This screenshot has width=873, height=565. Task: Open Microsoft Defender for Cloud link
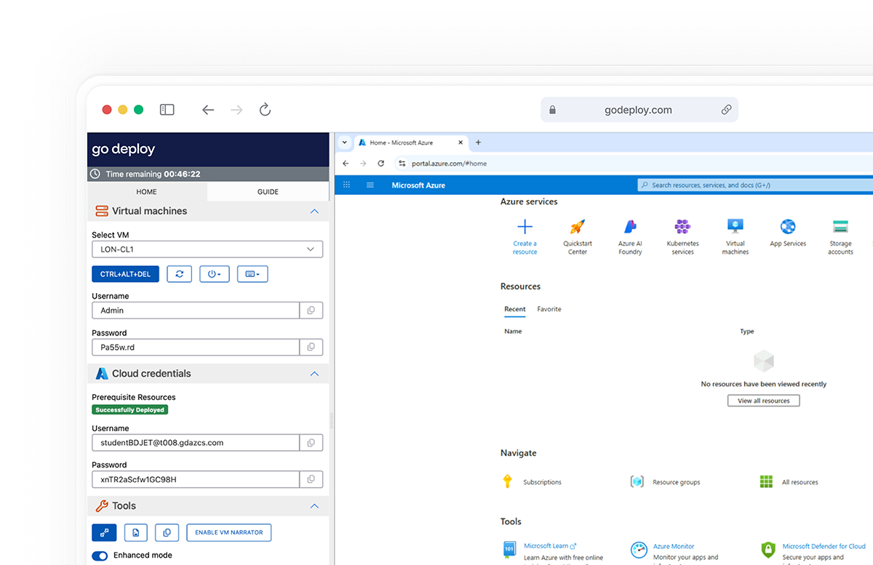click(824, 546)
